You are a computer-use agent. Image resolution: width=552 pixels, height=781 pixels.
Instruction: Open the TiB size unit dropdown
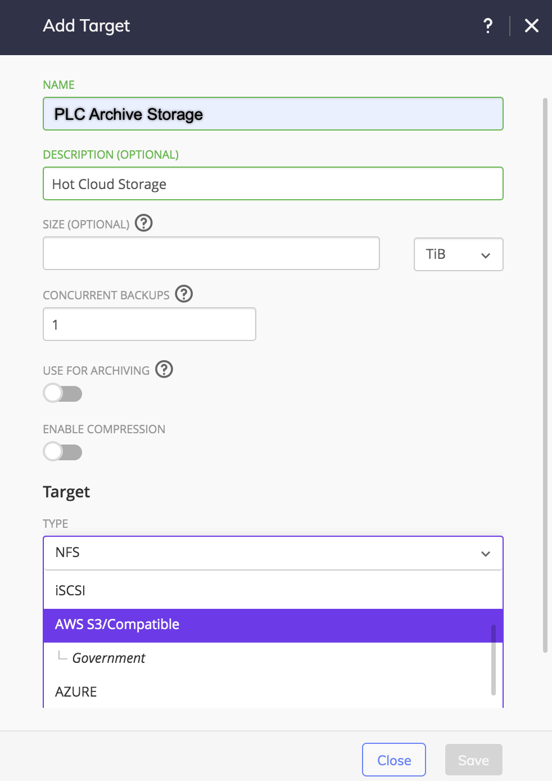(x=458, y=254)
